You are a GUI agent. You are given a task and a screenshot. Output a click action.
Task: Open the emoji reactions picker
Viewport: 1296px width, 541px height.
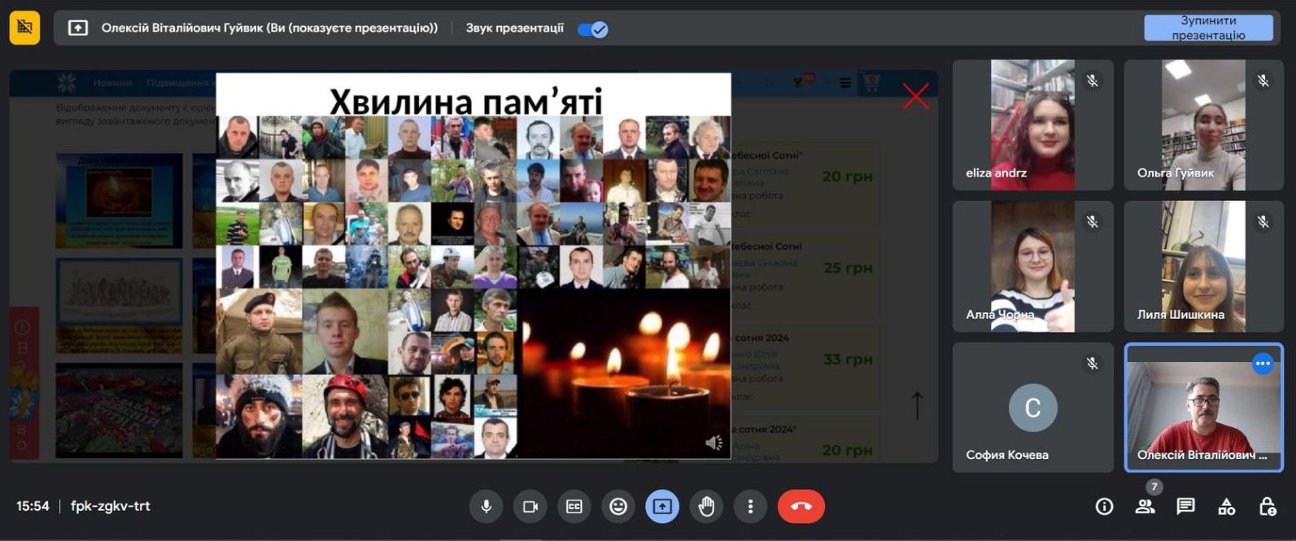point(618,507)
